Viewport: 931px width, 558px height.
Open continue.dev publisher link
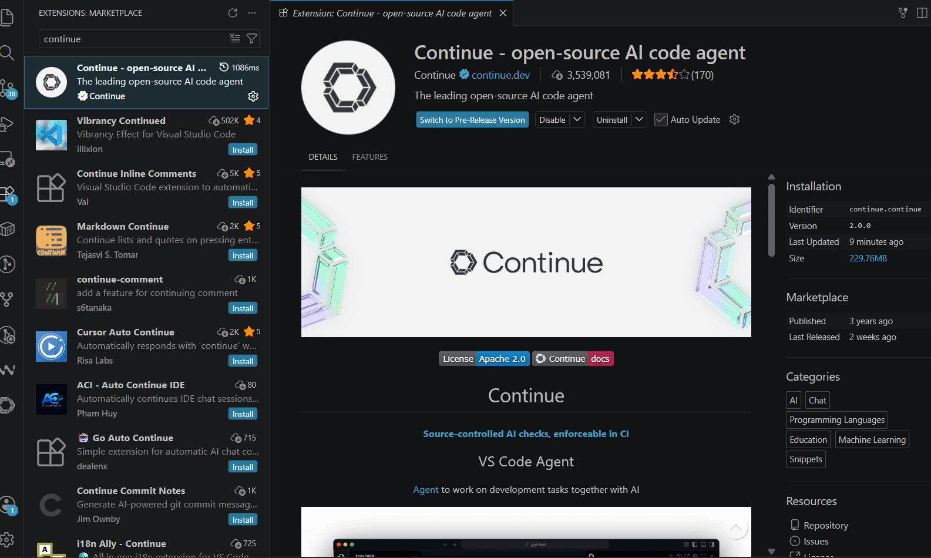point(500,75)
